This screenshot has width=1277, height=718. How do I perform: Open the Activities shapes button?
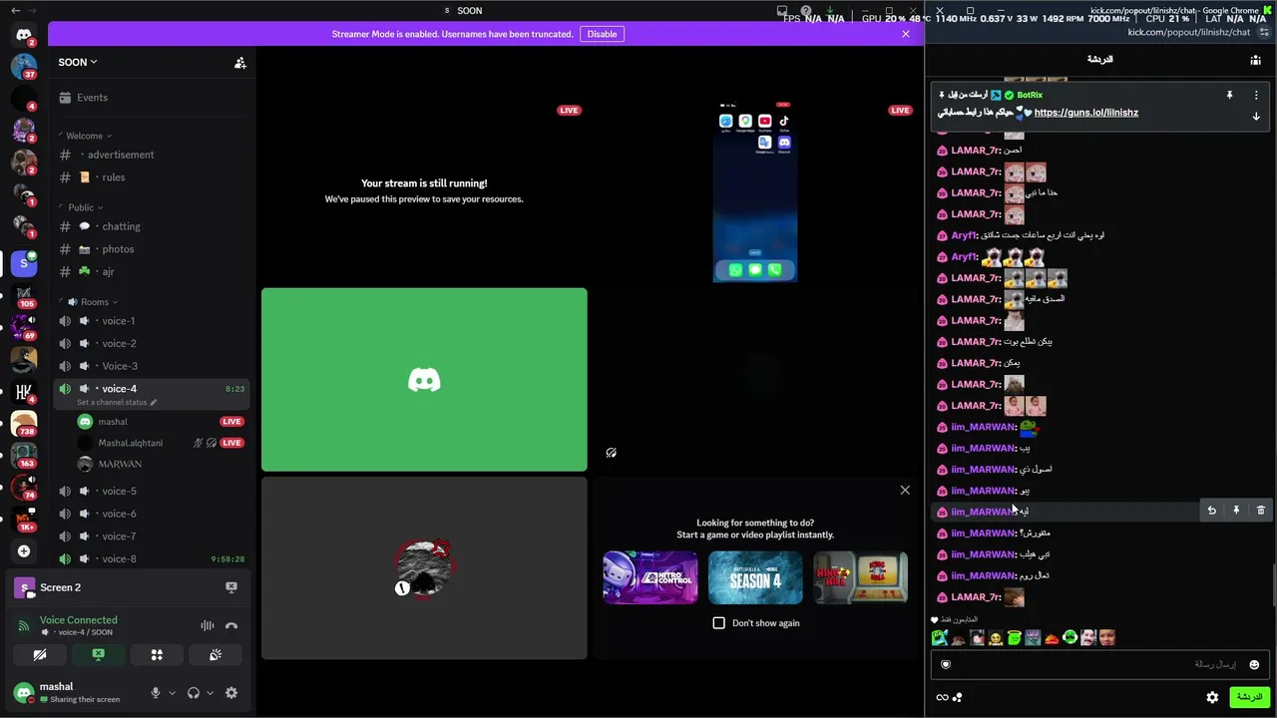click(157, 655)
